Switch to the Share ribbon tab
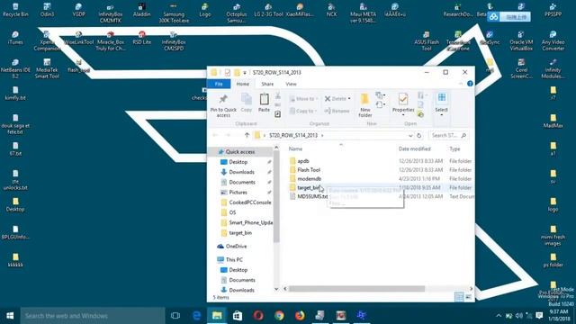The image size is (576, 324). [x=267, y=84]
